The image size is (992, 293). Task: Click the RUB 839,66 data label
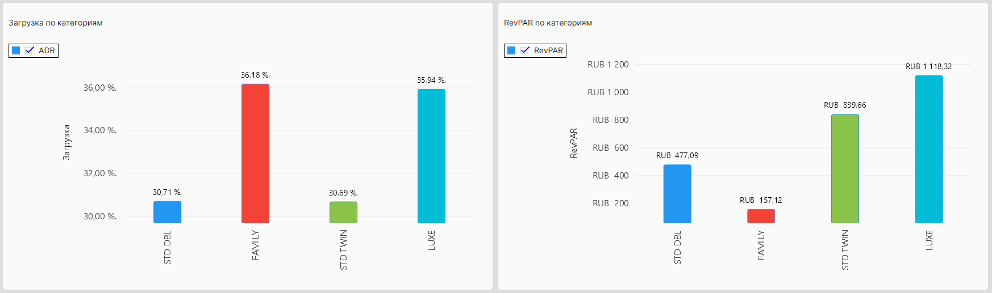(x=845, y=105)
